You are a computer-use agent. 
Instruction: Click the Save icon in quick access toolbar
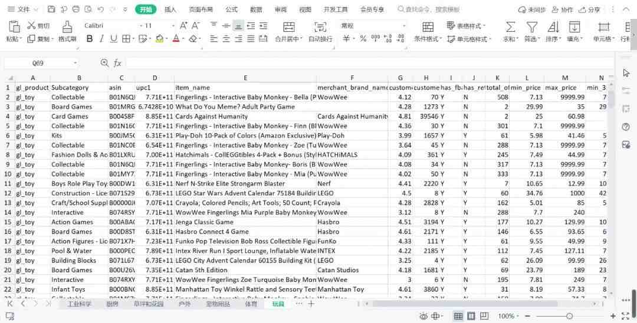pos(51,9)
